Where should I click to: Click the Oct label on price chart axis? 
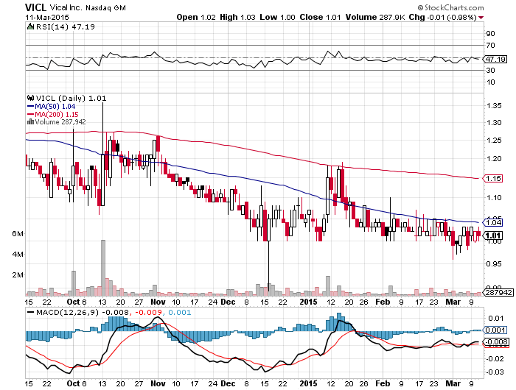click(x=73, y=302)
